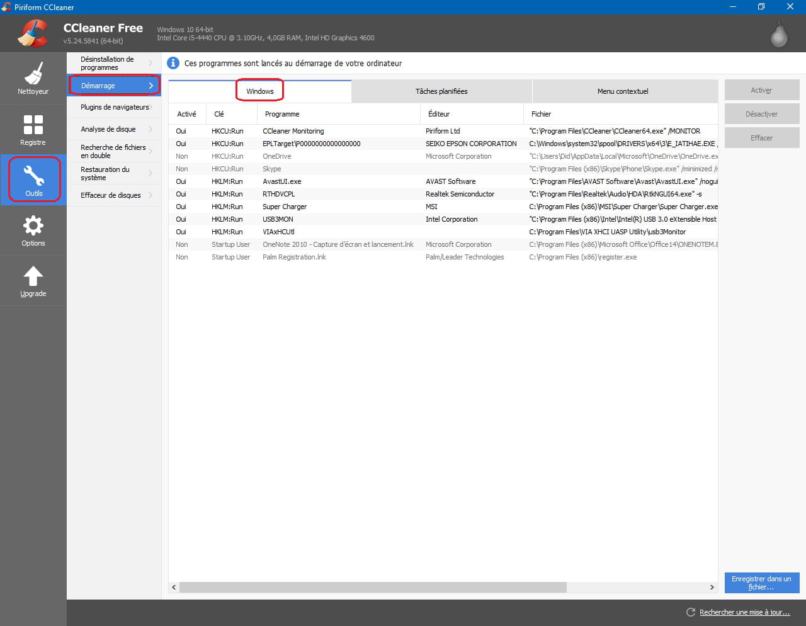
Task: Expand Analyse de disque tool
Action: tap(114, 129)
